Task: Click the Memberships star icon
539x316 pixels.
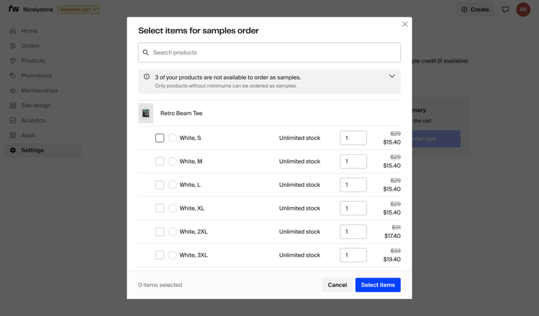Action: (13, 91)
